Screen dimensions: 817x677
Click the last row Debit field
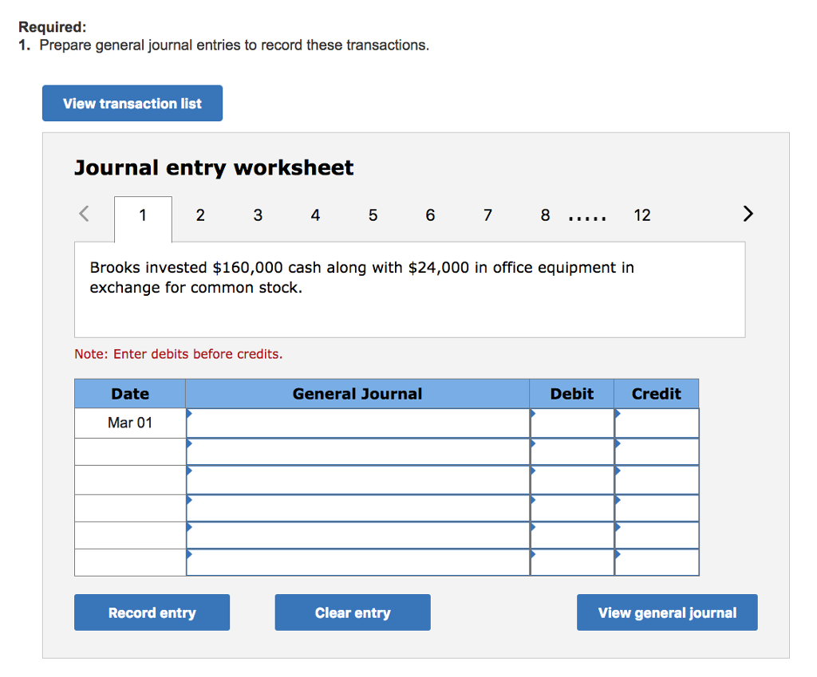[572, 562]
